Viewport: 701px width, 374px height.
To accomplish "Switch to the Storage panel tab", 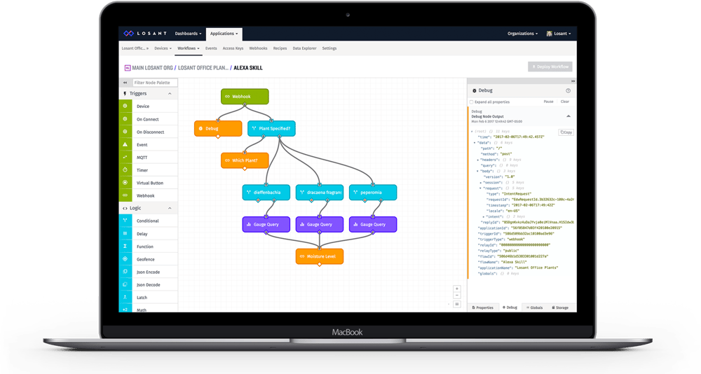I will click(x=560, y=307).
